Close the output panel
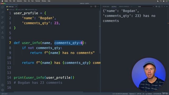Image resolution: width=169 pixels, height=95 pixels. point(167,7)
